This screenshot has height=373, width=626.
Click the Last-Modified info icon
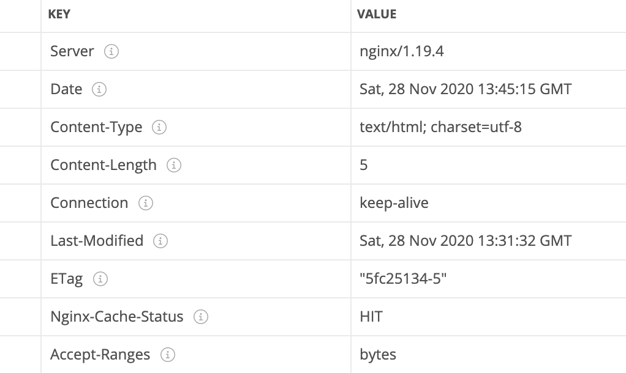tap(160, 241)
